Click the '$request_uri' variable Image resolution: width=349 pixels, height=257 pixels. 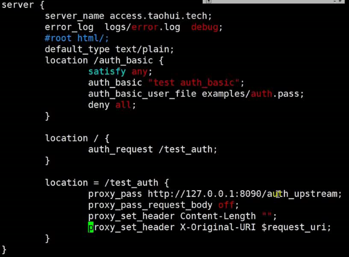point(294,227)
